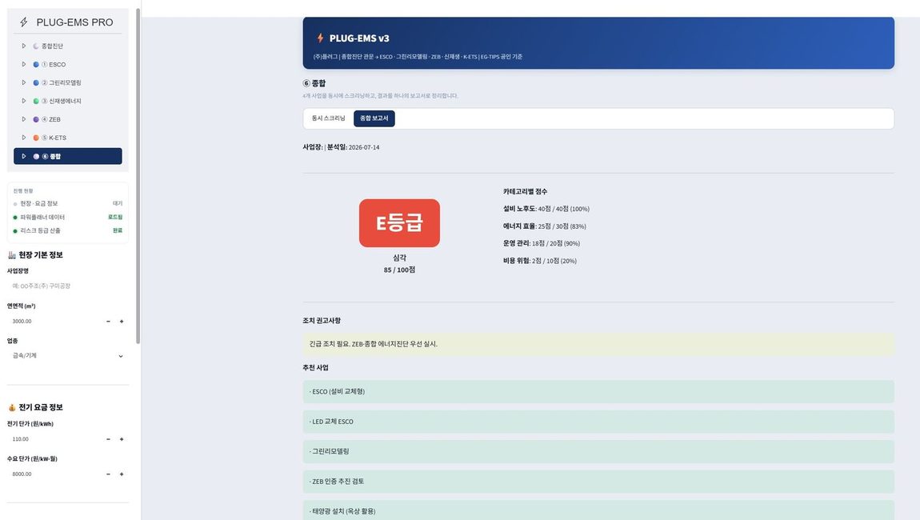Click the 그린리모델링 recommended project row

pyautogui.click(x=598, y=451)
